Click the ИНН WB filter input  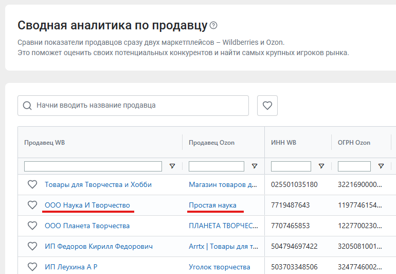pyautogui.click(x=291, y=166)
